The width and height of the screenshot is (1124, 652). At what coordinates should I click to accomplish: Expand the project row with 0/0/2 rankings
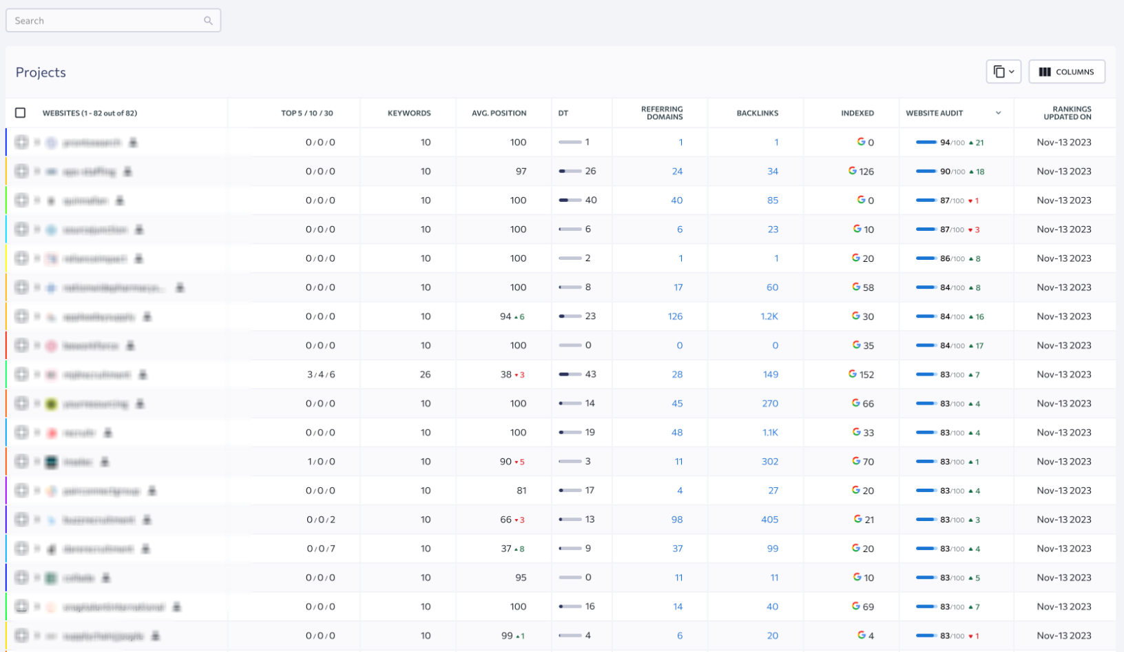click(21, 520)
